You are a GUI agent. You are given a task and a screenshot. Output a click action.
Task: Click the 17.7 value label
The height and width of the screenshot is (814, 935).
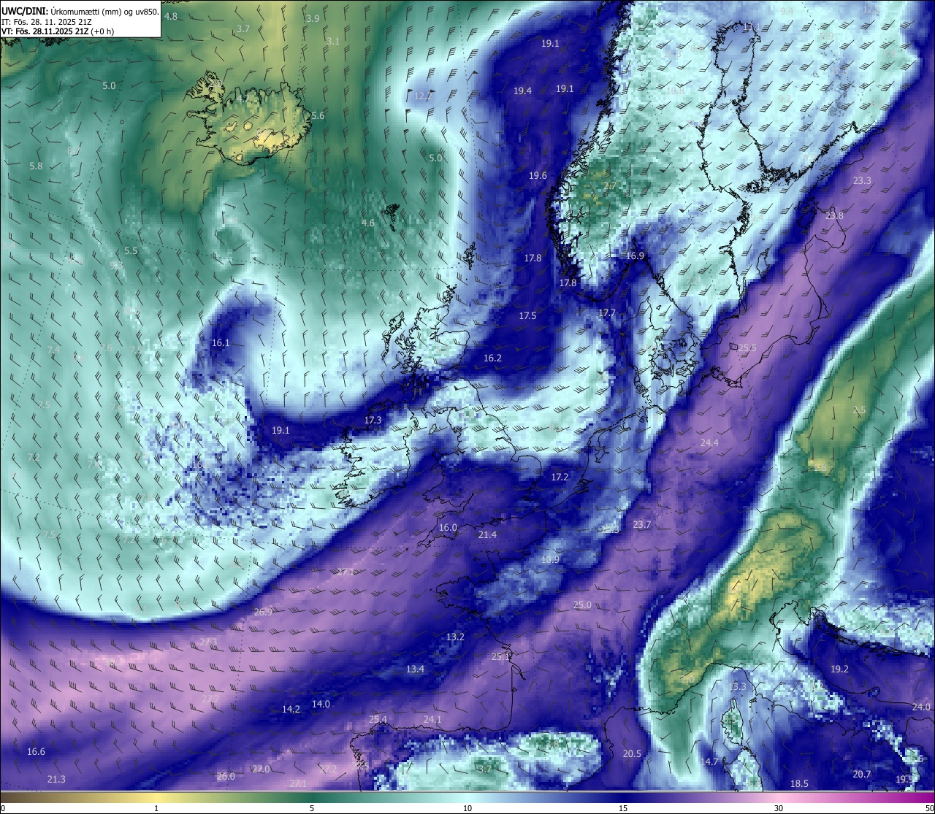[607, 313]
